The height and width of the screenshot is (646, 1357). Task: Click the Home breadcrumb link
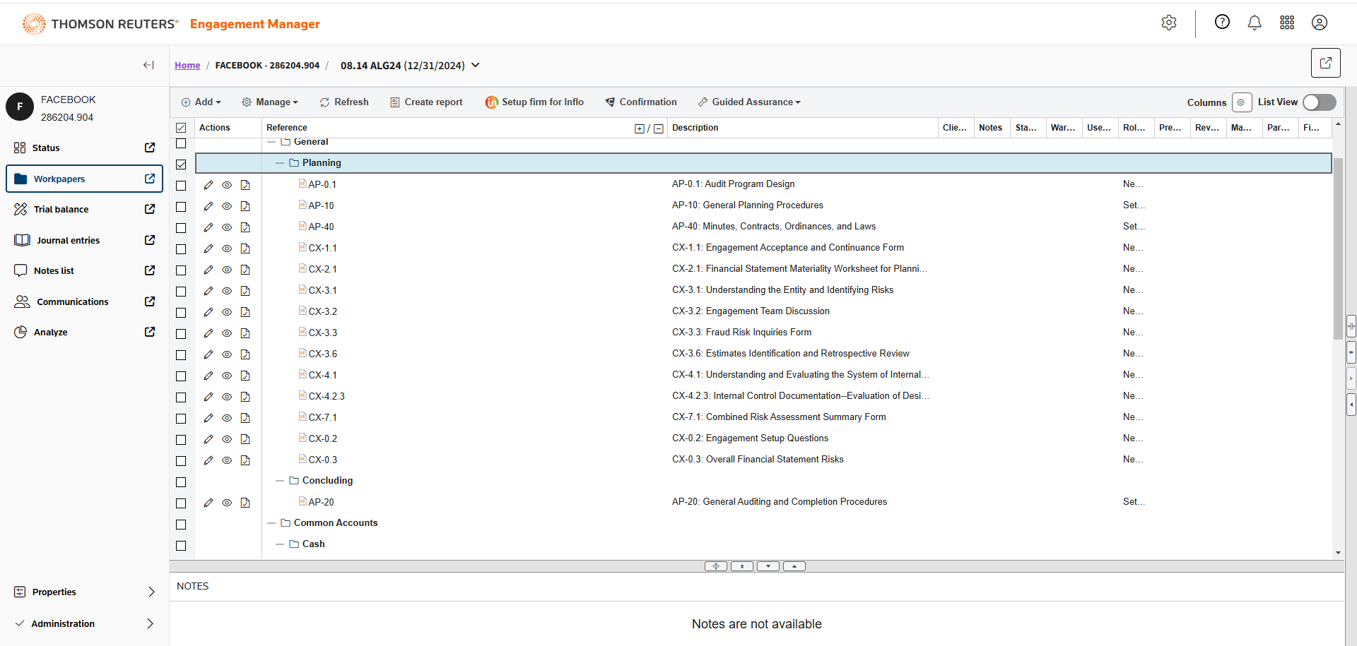click(187, 66)
